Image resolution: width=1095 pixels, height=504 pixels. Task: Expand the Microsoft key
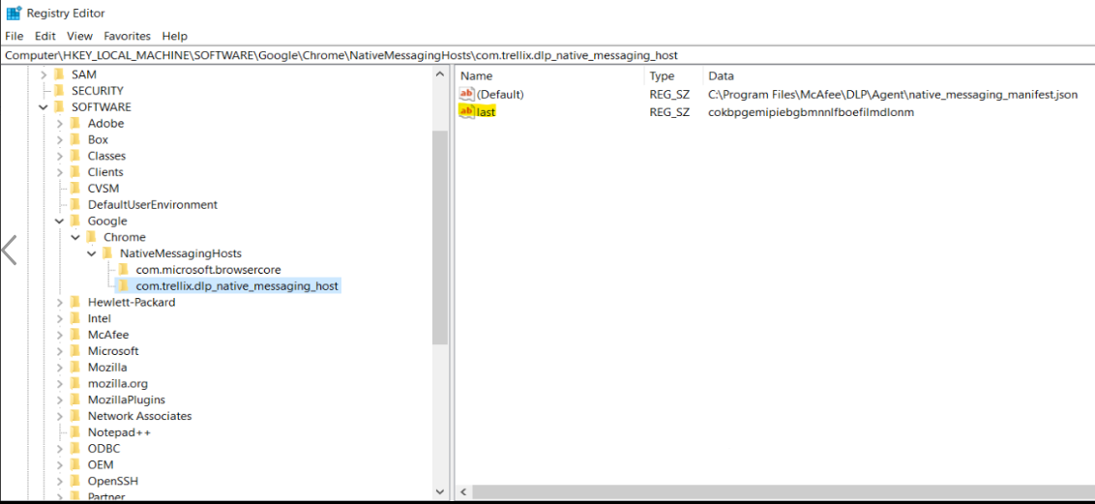coord(60,351)
